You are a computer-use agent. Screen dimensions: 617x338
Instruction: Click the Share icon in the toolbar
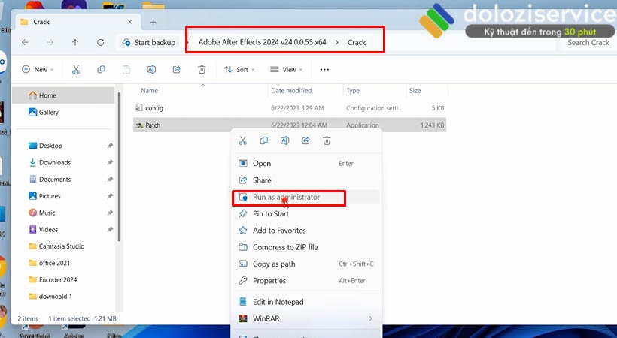point(177,70)
